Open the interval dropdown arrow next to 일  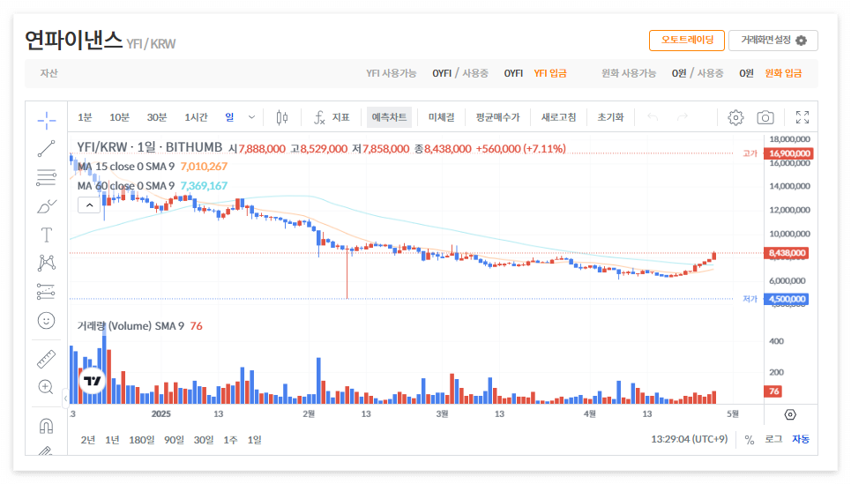251,117
